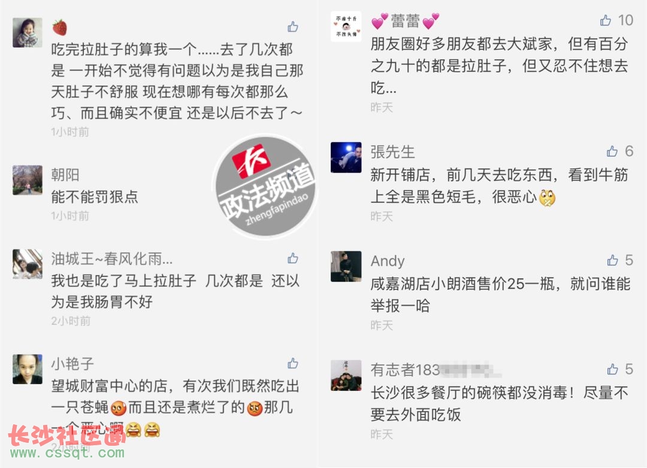Open 朝阳's username
The image size is (647, 468).
(65, 174)
